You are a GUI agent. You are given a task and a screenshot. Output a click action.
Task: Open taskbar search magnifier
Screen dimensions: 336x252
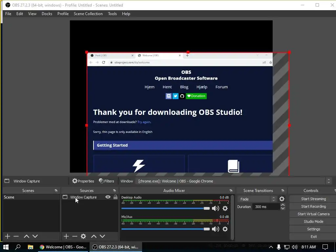[18, 247]
